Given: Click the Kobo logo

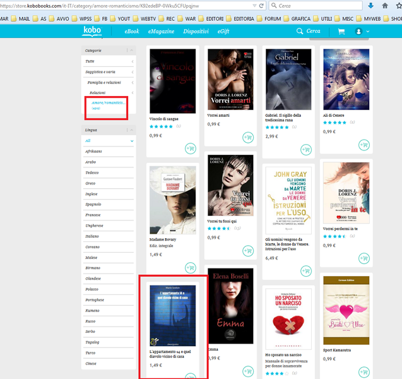Looking at the screenshot, I should pos(92,31).
